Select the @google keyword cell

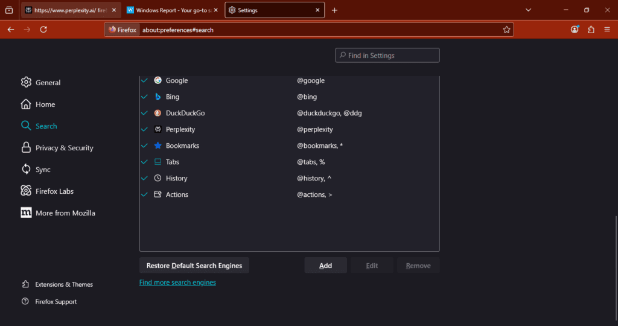pyautogui.click(x=311, y=80)
